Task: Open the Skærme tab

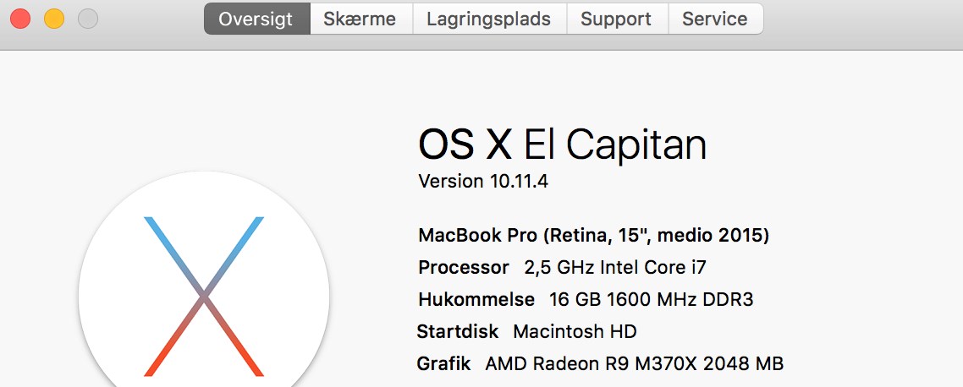Action: (x=361, y=19)
